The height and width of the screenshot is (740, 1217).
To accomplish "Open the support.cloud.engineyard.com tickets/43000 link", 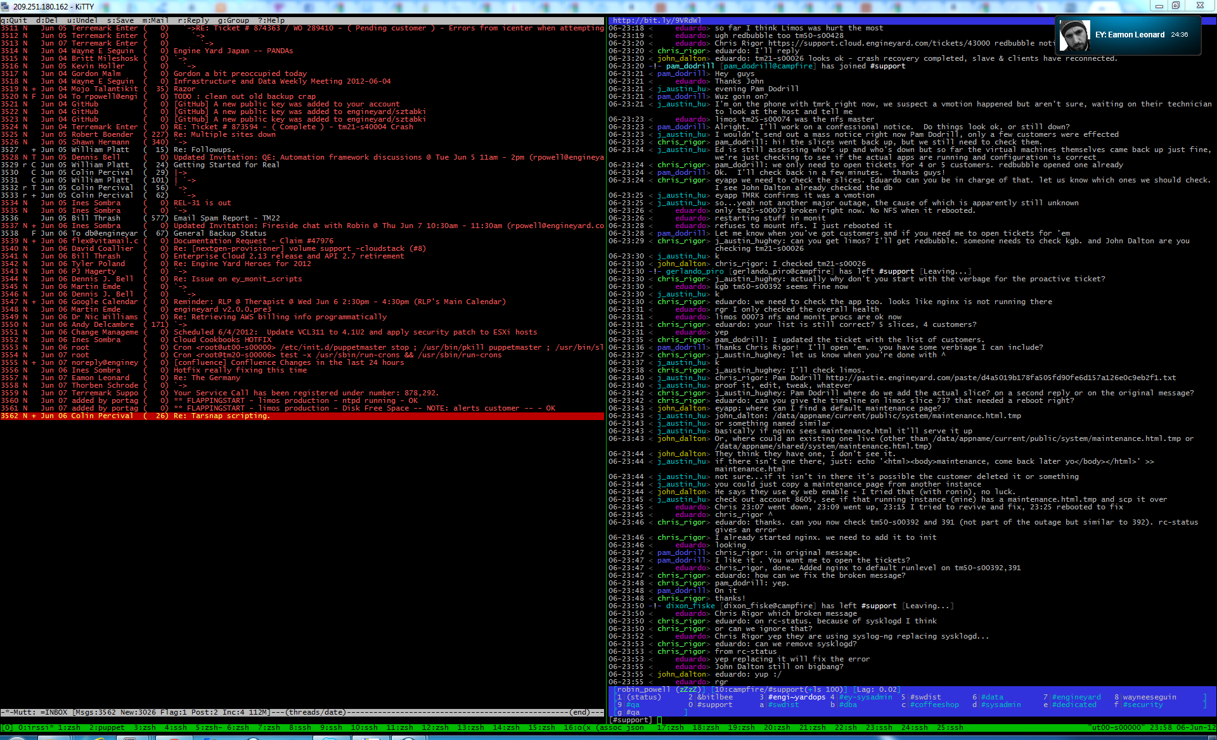I will click(880, 43).
